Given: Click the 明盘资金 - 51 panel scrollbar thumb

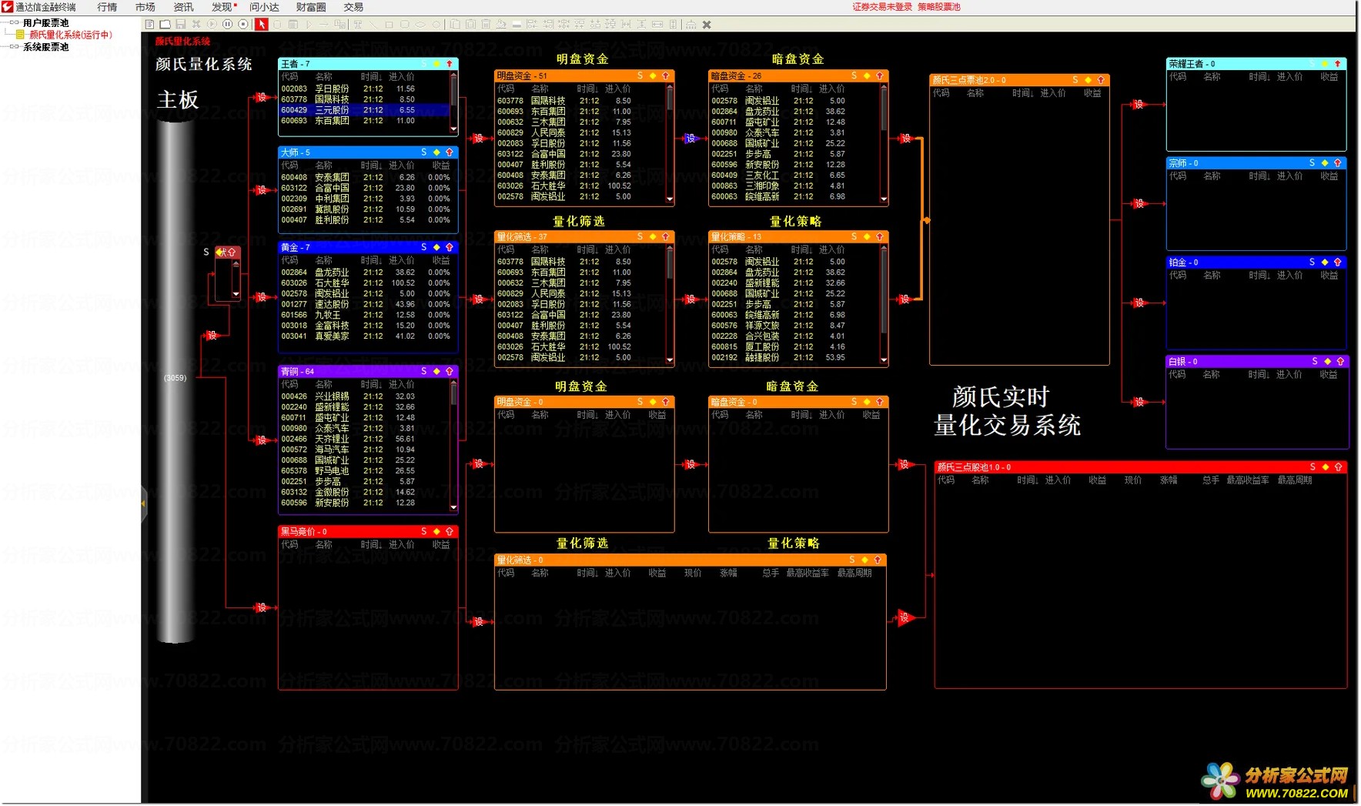Looking at the screenshot, I should pyautogui.click(x=670, y=100).
